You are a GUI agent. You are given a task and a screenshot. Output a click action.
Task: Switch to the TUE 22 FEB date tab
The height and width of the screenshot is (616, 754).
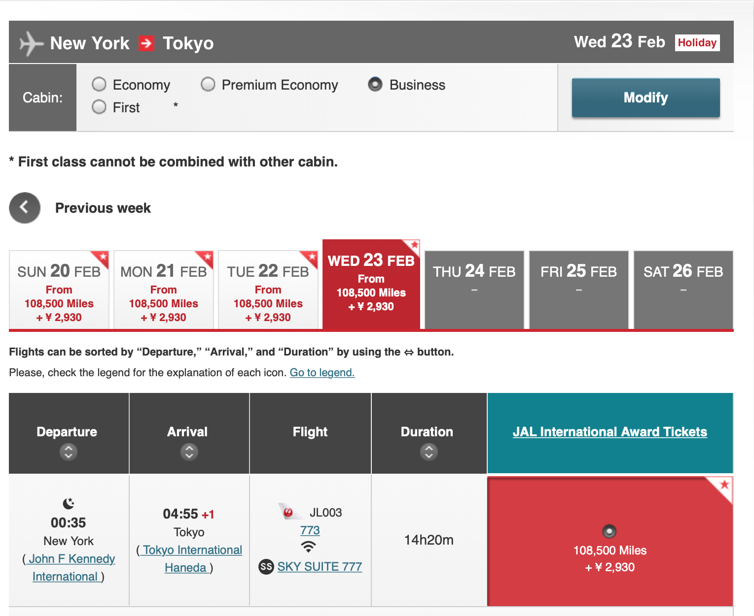pos(268,291)
